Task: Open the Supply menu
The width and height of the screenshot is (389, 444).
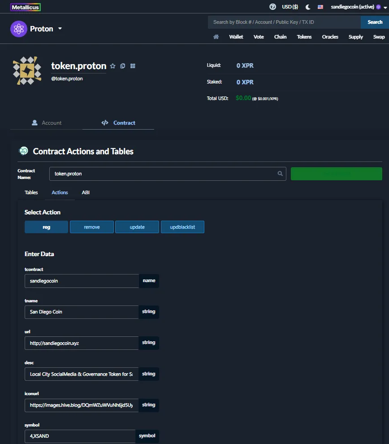Action: (356, 37)
